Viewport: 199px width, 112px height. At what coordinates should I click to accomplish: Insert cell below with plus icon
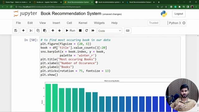pyautogui.click(x=23, y=30)
